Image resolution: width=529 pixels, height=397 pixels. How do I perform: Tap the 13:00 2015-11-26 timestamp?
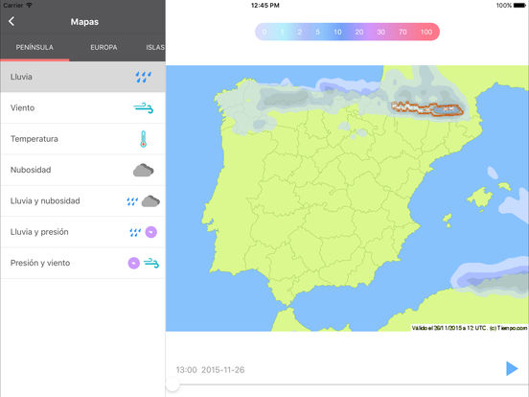210,370
